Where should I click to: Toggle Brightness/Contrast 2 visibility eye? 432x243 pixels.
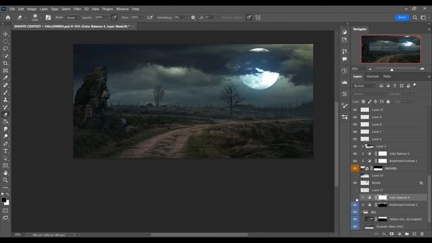[x=355, y=205]
